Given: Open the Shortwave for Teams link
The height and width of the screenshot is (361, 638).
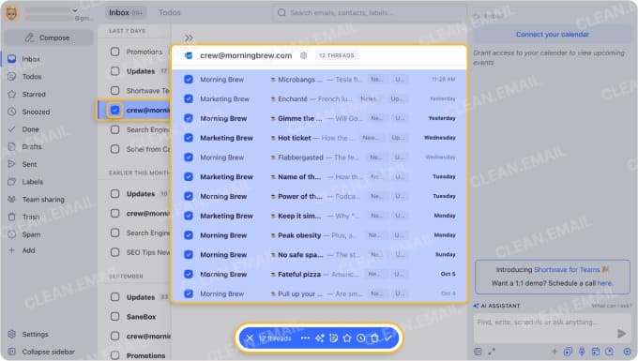Looking at the screenshot, I should click(567, 270).
